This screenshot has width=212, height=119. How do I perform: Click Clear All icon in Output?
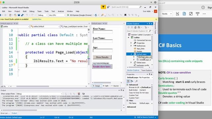point(79,94)
